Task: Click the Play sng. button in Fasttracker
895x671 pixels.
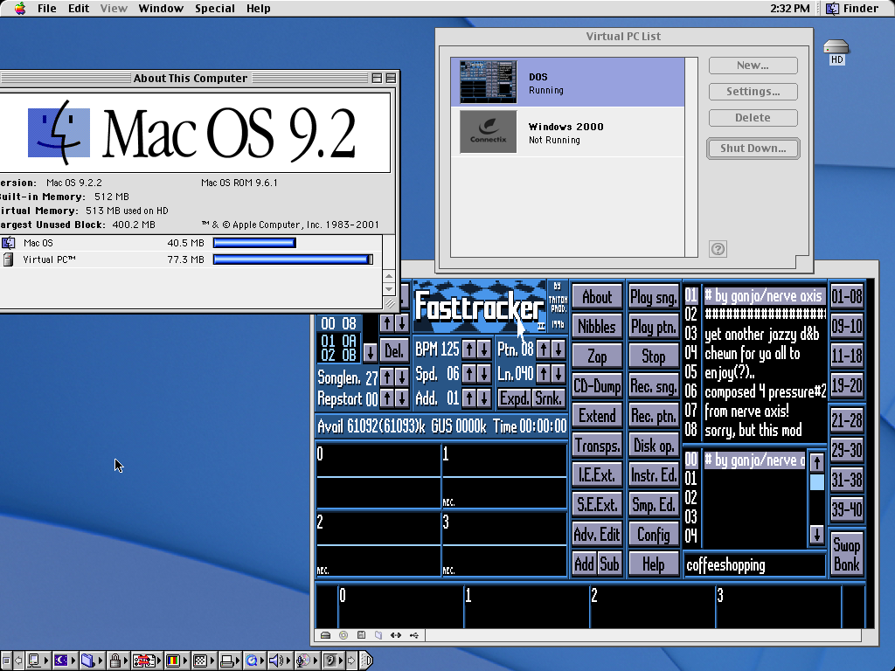Action: pos(654,297)
